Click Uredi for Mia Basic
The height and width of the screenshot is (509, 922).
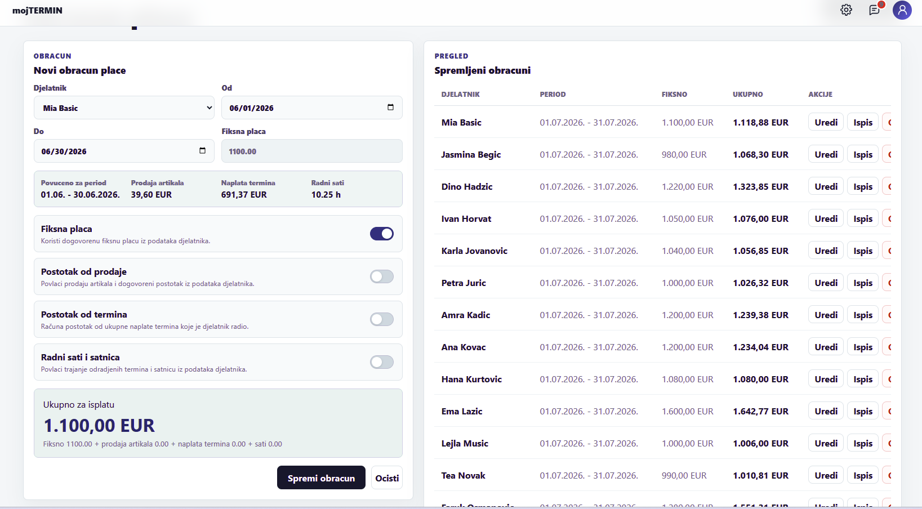tap(826, 122)
